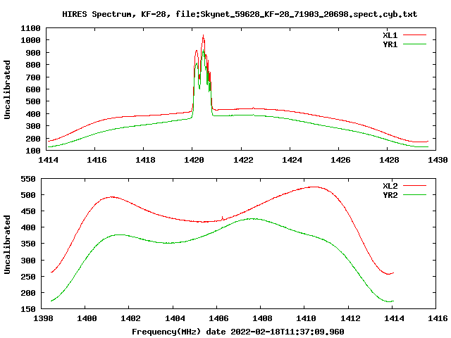The height and width of the screenshot is (338, 451).
Task: Click the bottom plot's Uncalibrated axis label
Action: pos(7,244)
